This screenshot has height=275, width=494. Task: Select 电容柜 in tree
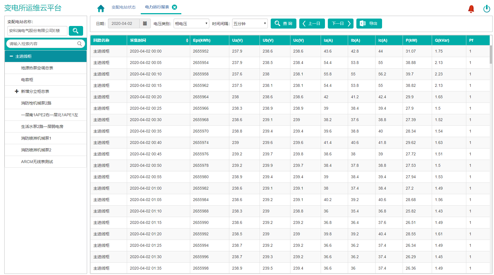point(27,80)
